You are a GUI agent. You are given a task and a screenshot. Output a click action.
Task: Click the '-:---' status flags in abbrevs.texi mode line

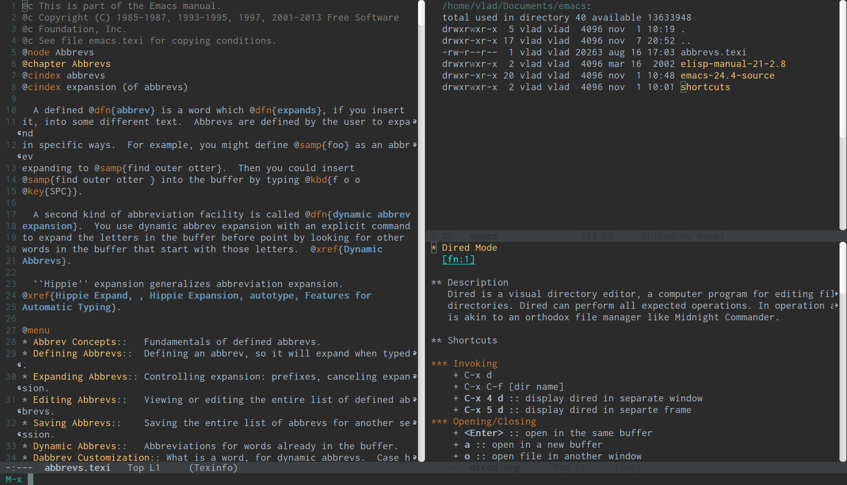click(x=19, y=468)
